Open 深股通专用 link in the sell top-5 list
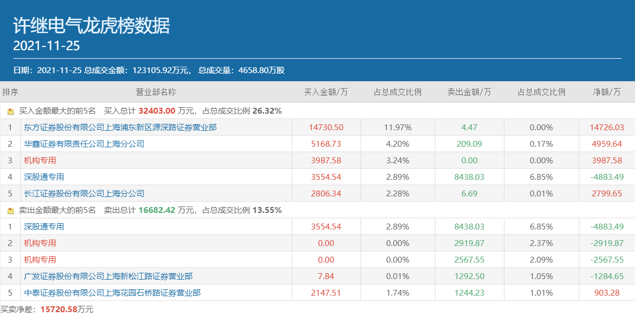 point(44,227)
